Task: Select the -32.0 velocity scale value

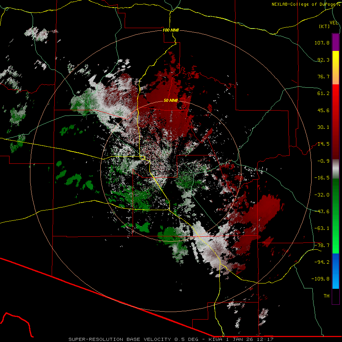Action: click(322, 195)
